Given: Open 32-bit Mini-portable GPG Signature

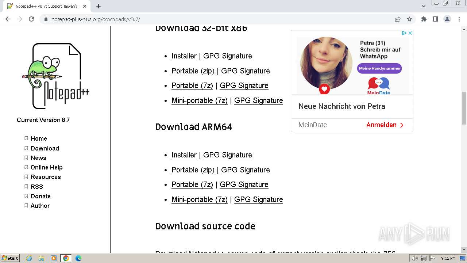Looking at the screenshot, I should pyautogui.click(x=258, y=100).
